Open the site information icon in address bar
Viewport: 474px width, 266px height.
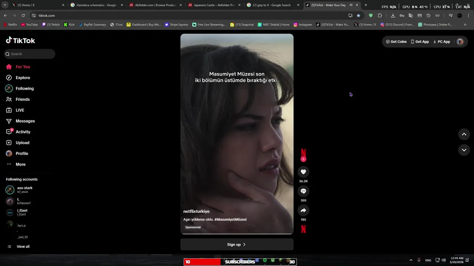tap(34, 16)
